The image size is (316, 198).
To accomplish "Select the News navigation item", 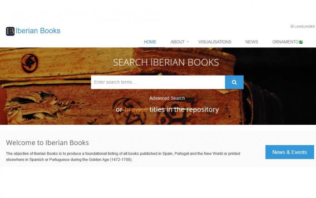I will point(252,42).
